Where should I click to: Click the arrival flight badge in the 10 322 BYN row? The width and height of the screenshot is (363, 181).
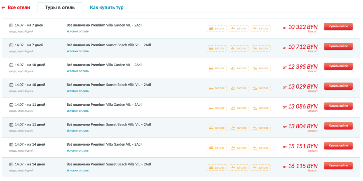click(x=261, y=28)
